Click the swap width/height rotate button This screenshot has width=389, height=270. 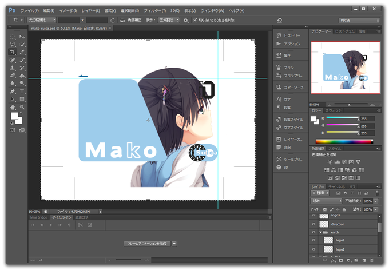(x=113, y=21)
